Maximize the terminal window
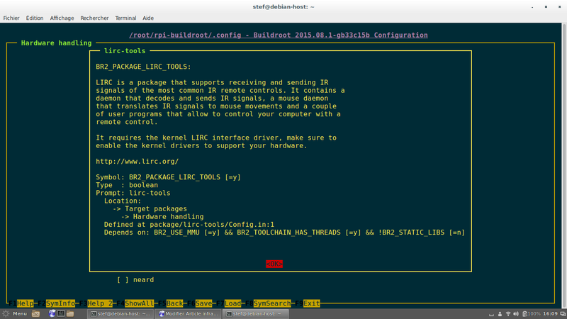Viewport: 567px width, 319px height. click(x=546, y=7)
